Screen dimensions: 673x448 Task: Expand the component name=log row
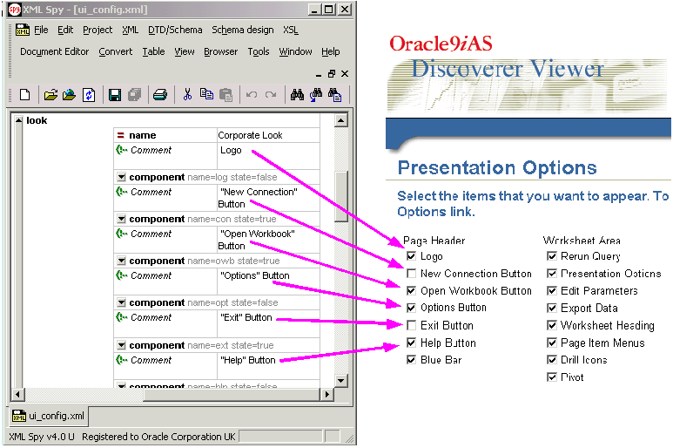tap(122, 177)
